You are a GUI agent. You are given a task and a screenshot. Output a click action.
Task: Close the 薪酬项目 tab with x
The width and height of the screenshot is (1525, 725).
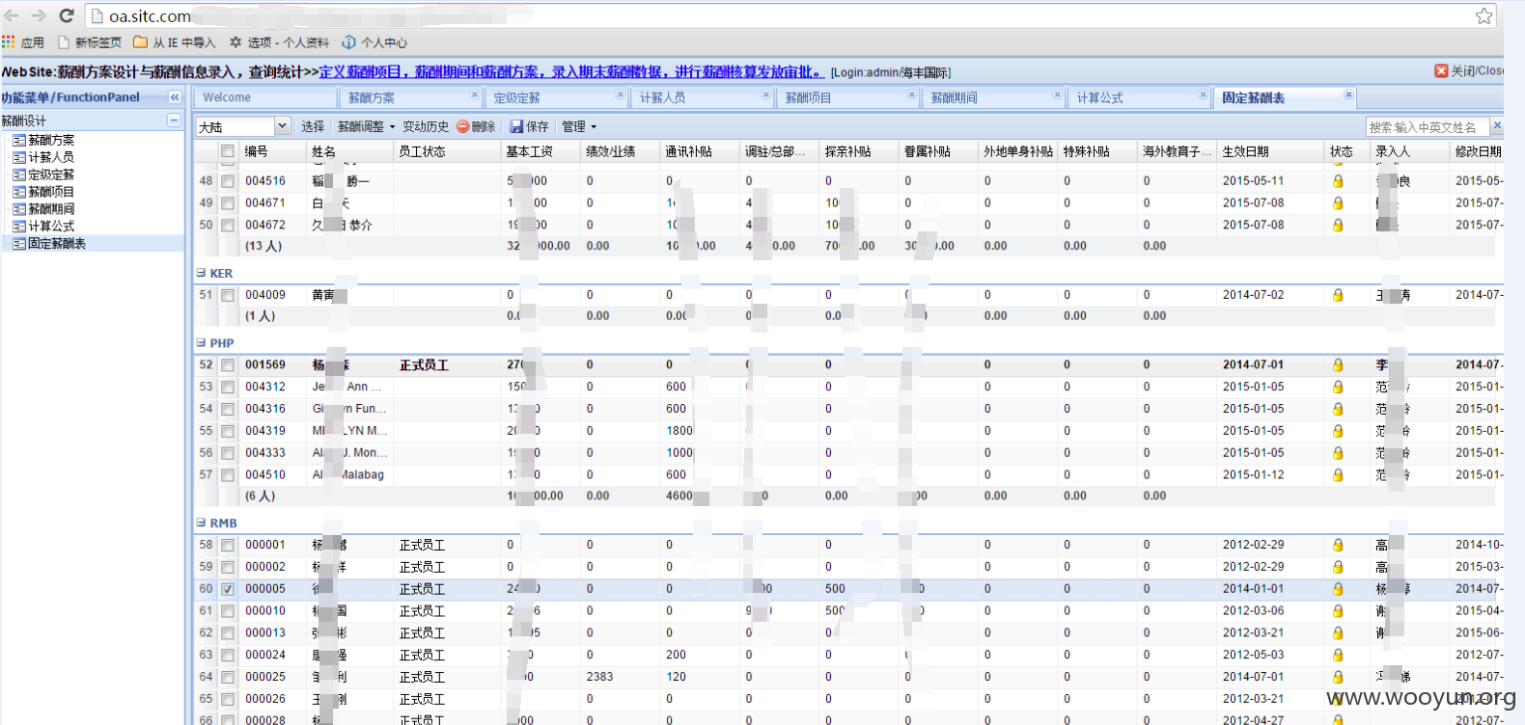[x=912, y=94]
